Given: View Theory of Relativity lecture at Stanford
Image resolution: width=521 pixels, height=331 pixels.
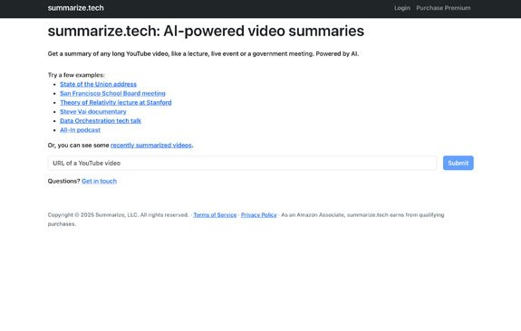Looking at the screenshot, I should (116, 102).
